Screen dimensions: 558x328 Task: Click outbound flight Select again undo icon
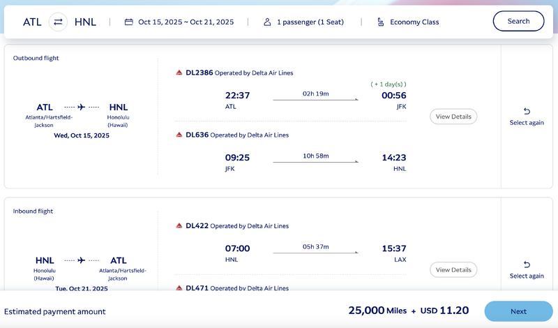tap(527, 111)
